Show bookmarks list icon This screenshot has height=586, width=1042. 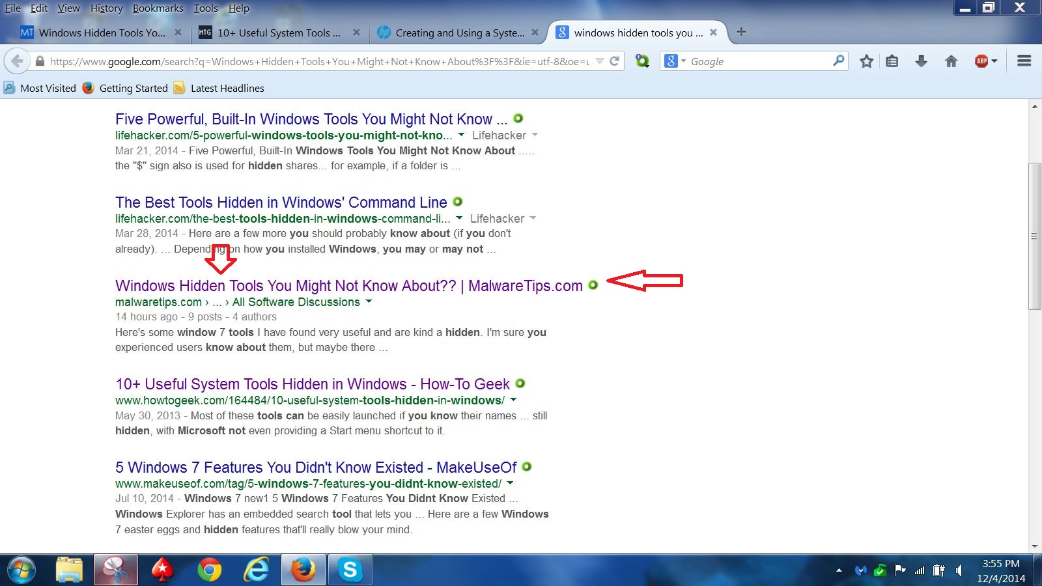pos(892,61)
